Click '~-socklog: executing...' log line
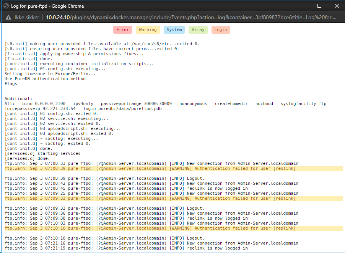This screenshot has height=253, width=345. (51, 139)
